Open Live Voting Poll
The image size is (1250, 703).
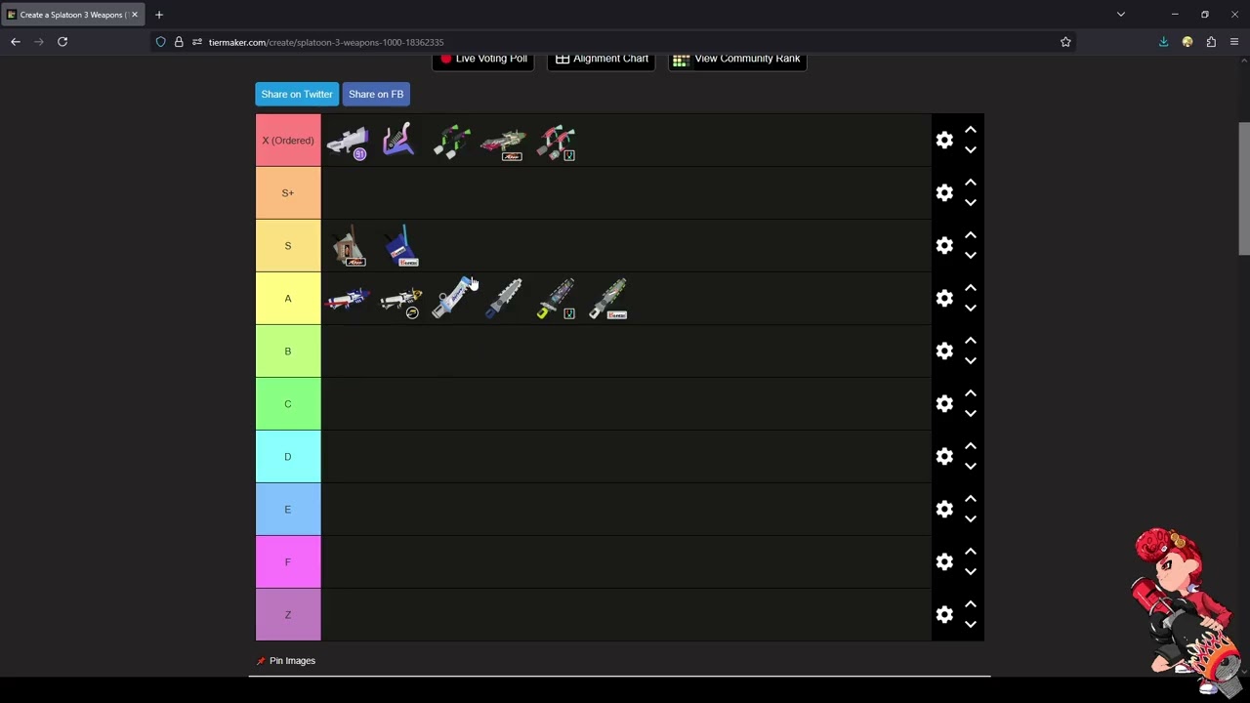click(x=483, y=61)
